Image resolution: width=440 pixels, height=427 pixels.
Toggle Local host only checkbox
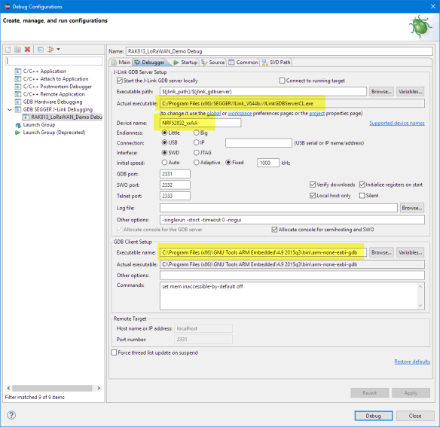[313, 196]
